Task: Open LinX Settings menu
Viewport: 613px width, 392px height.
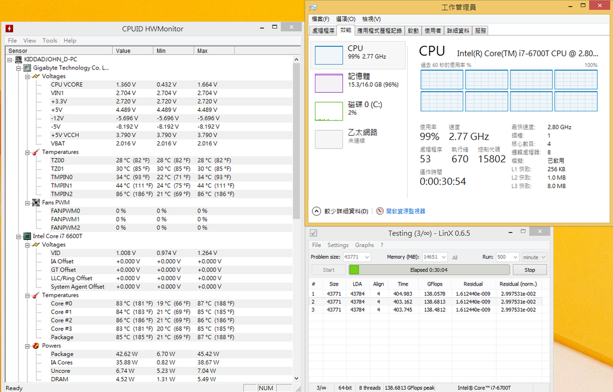Action: 338,245
